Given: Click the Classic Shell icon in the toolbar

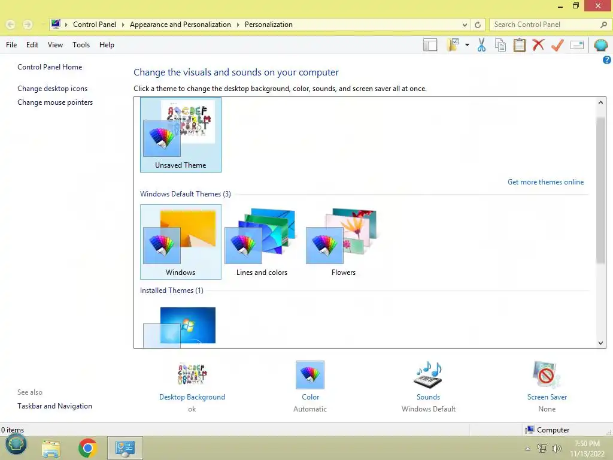Looking at the screenshot, I should [x=601, y=45].
